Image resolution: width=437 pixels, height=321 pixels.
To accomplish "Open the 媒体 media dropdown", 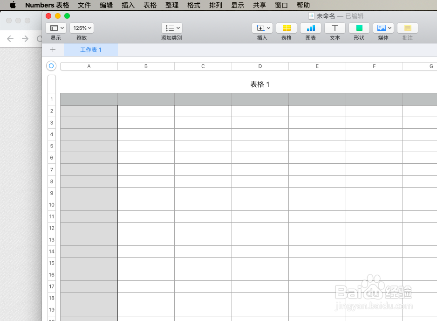I will click(x=383, y=28).
